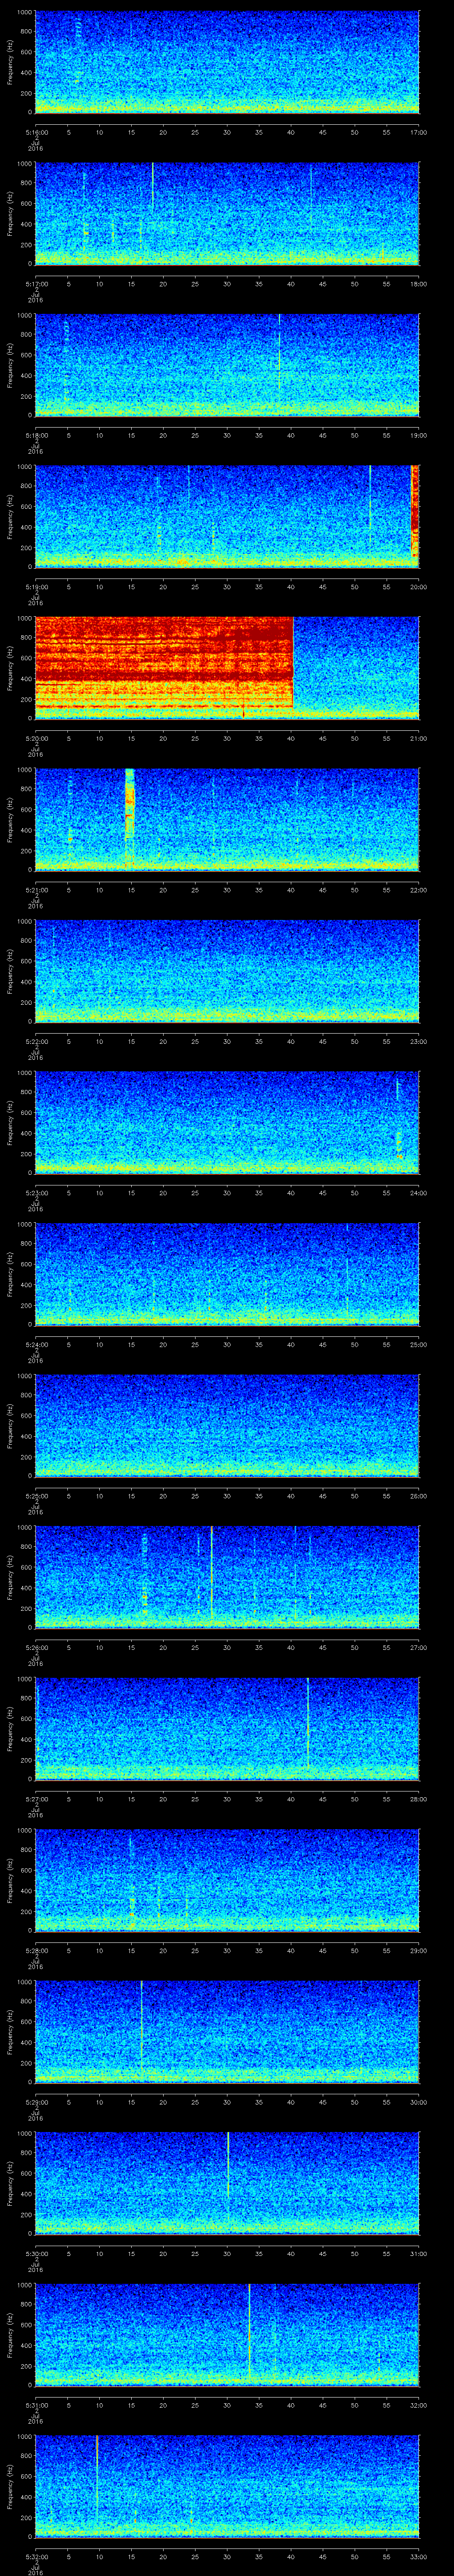Click the 5:20:00 start time label
Screen dimensions: 454x2576
coord(36,738)
